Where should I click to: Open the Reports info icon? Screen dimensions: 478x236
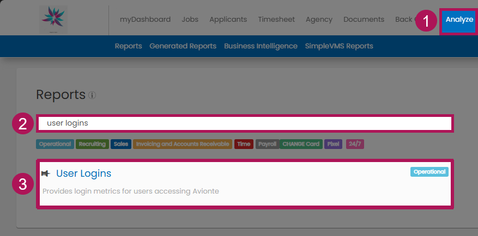click(92, 95)
